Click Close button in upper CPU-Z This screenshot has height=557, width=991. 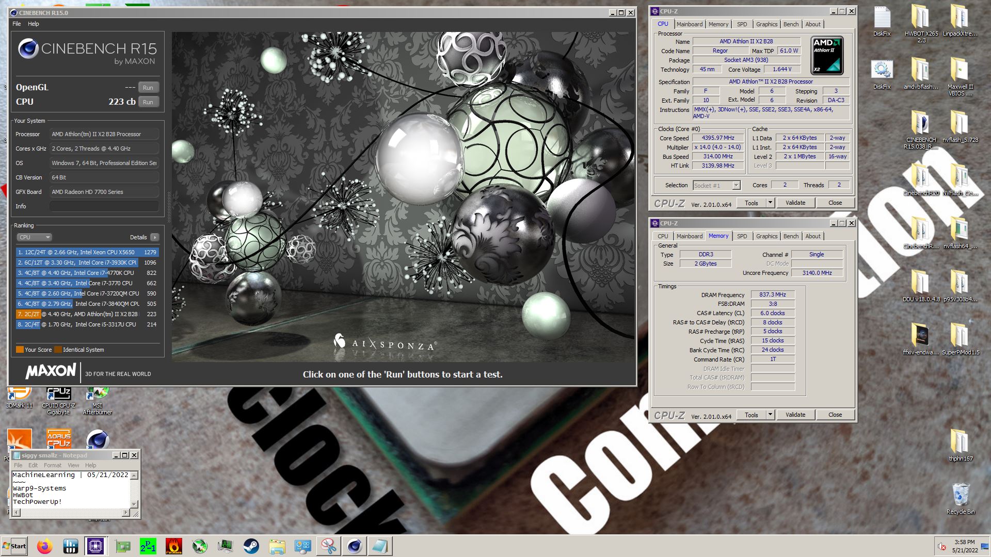point(835,203)
